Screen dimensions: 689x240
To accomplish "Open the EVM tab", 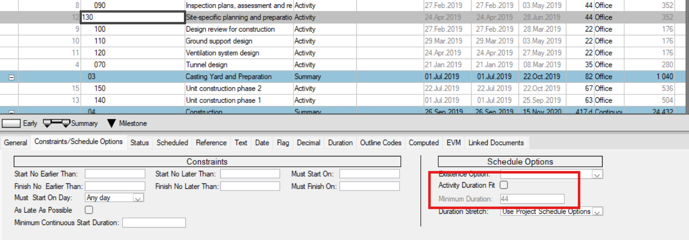I will click(x=454, y=143).
